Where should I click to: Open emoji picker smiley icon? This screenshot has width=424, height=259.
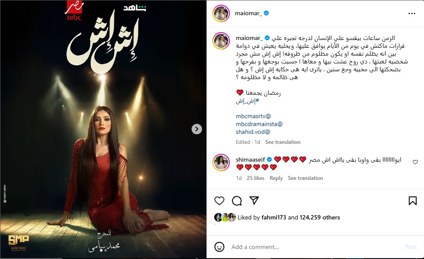click(219, 247)
